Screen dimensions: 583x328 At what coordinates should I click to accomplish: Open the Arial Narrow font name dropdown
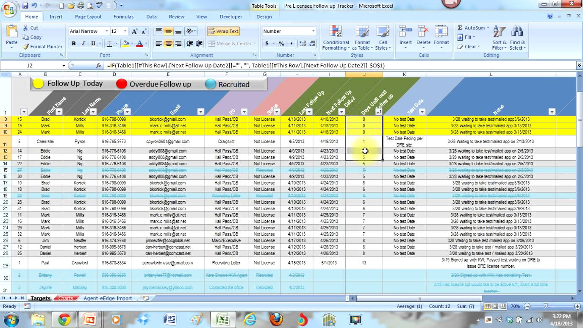(106, 31)
